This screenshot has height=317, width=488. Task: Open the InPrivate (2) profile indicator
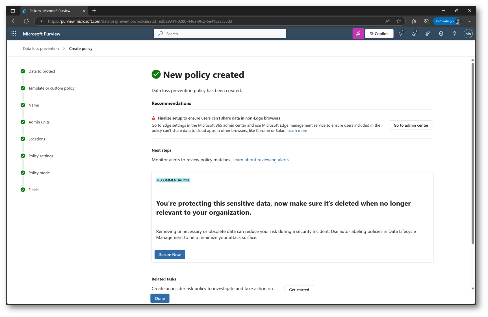coord(448,21)
